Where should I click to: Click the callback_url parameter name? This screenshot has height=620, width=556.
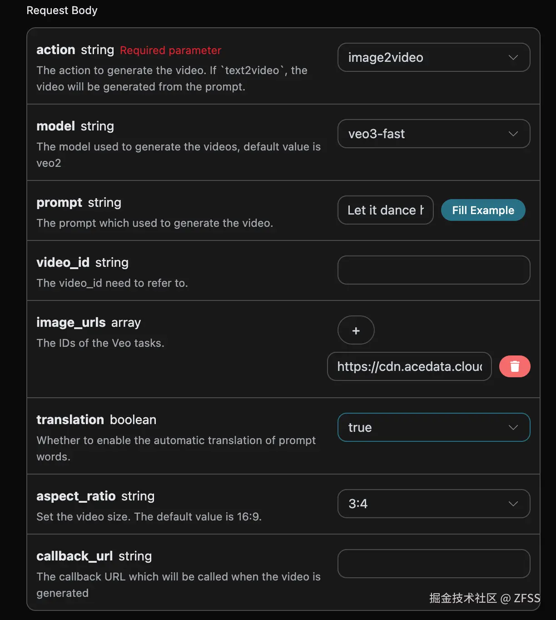(74, 556)
